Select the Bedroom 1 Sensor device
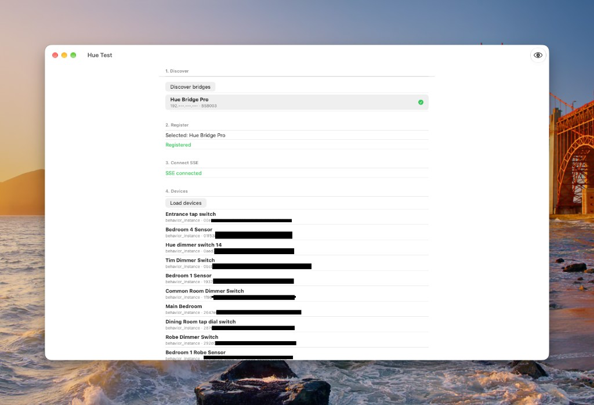The height and width of the screenshot is (405, 594). [x=296, y=279]
